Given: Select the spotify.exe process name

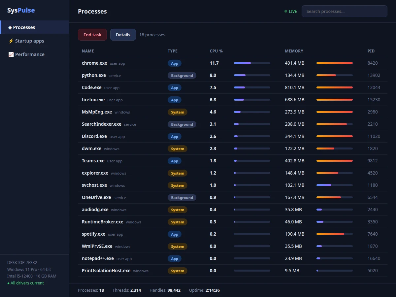Looking at the screenshot, I should pos(93,234).
